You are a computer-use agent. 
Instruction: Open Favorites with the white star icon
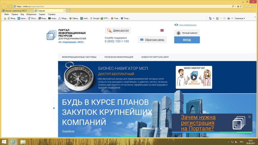tap(250, 6)
